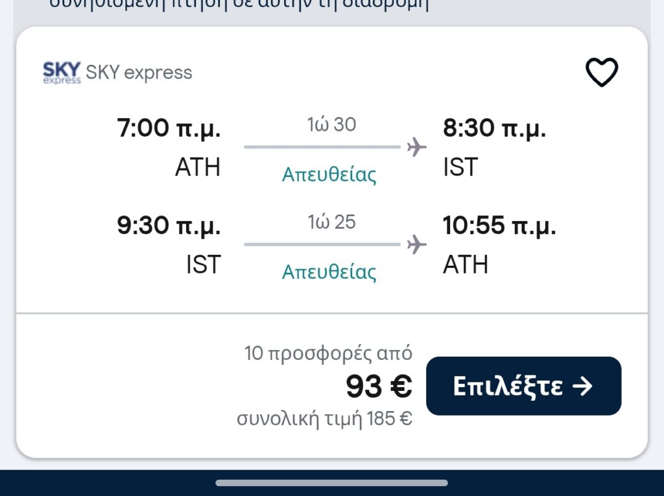Tap the outbound Απευθείας direct label
The width and height of the screenshot is (664, 496).
(329, 175)
